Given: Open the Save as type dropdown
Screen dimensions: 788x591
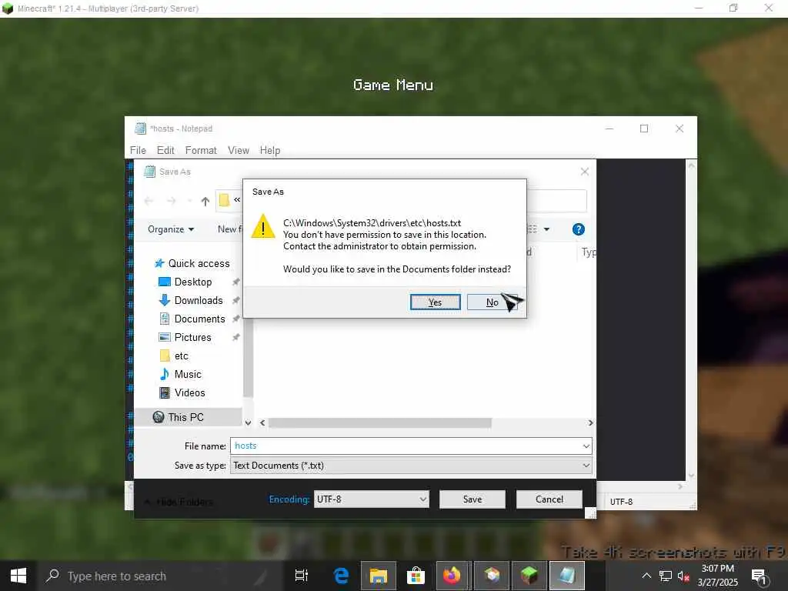Looking at the screenshot, I should tap(411, 466).
